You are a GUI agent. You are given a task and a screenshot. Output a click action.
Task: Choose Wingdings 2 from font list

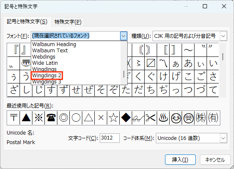point(47,76)
